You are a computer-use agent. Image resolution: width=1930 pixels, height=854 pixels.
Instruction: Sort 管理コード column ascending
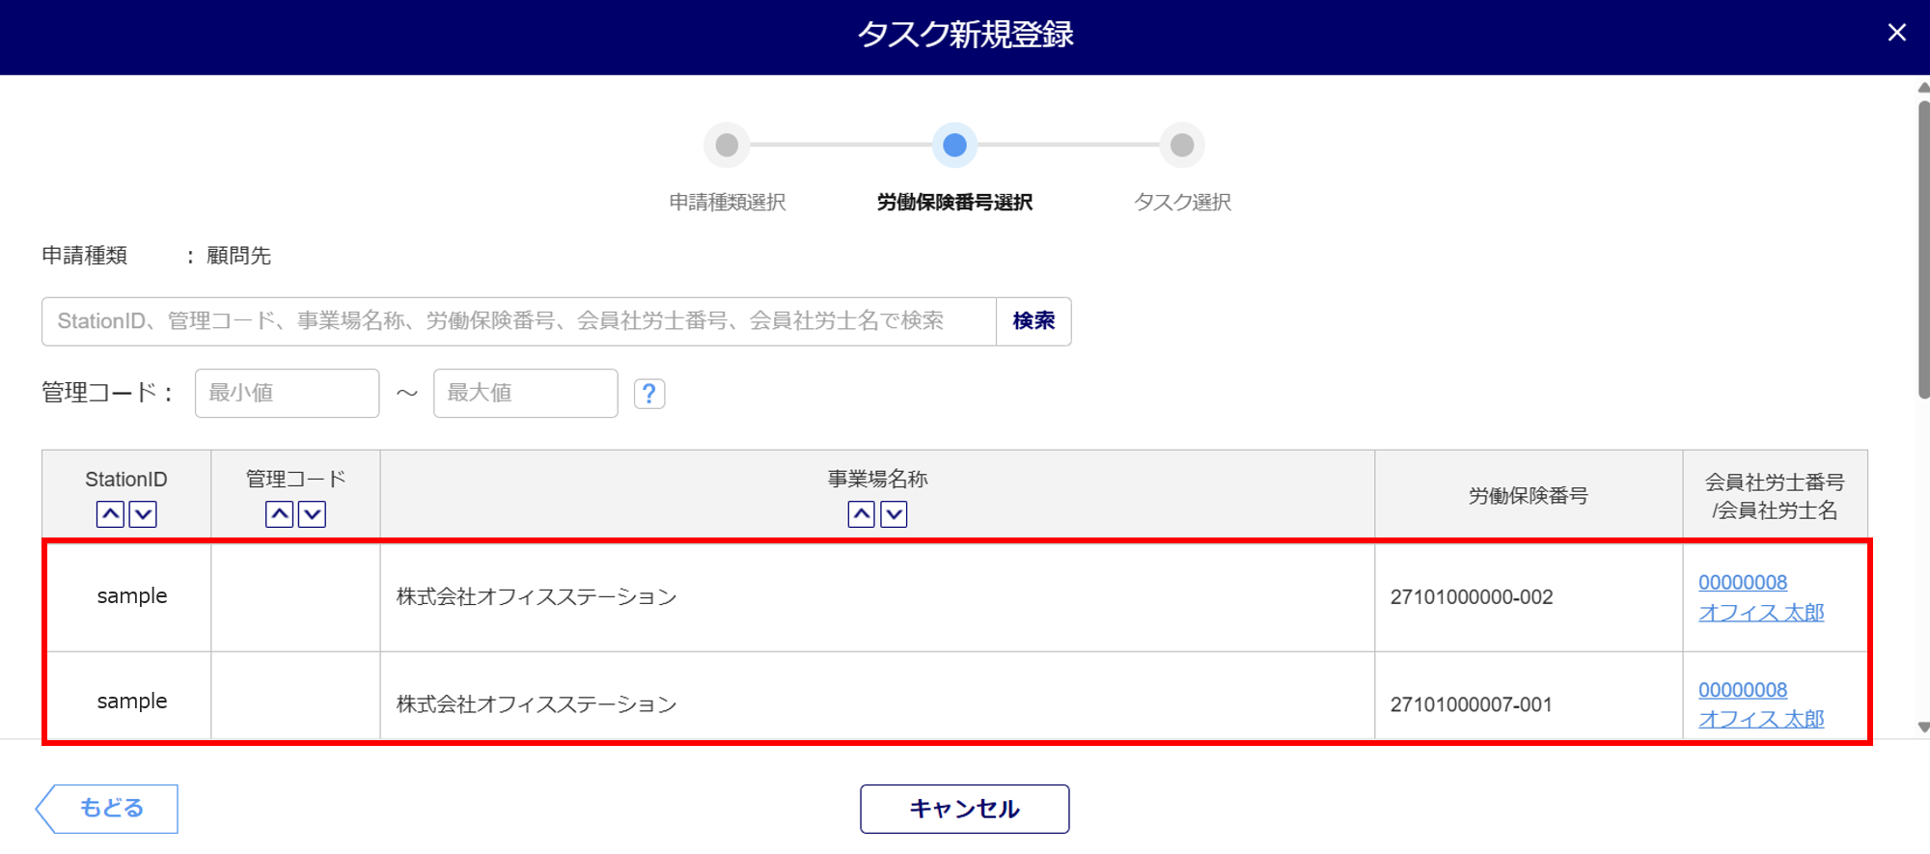[x=280, y=514]
